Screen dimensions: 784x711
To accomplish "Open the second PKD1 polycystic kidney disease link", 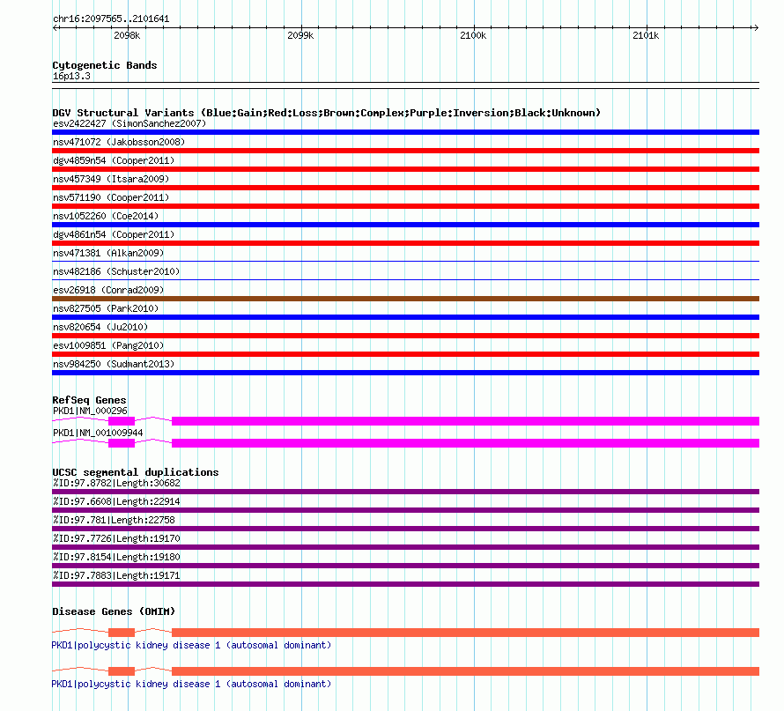I will tap(191, 684).
